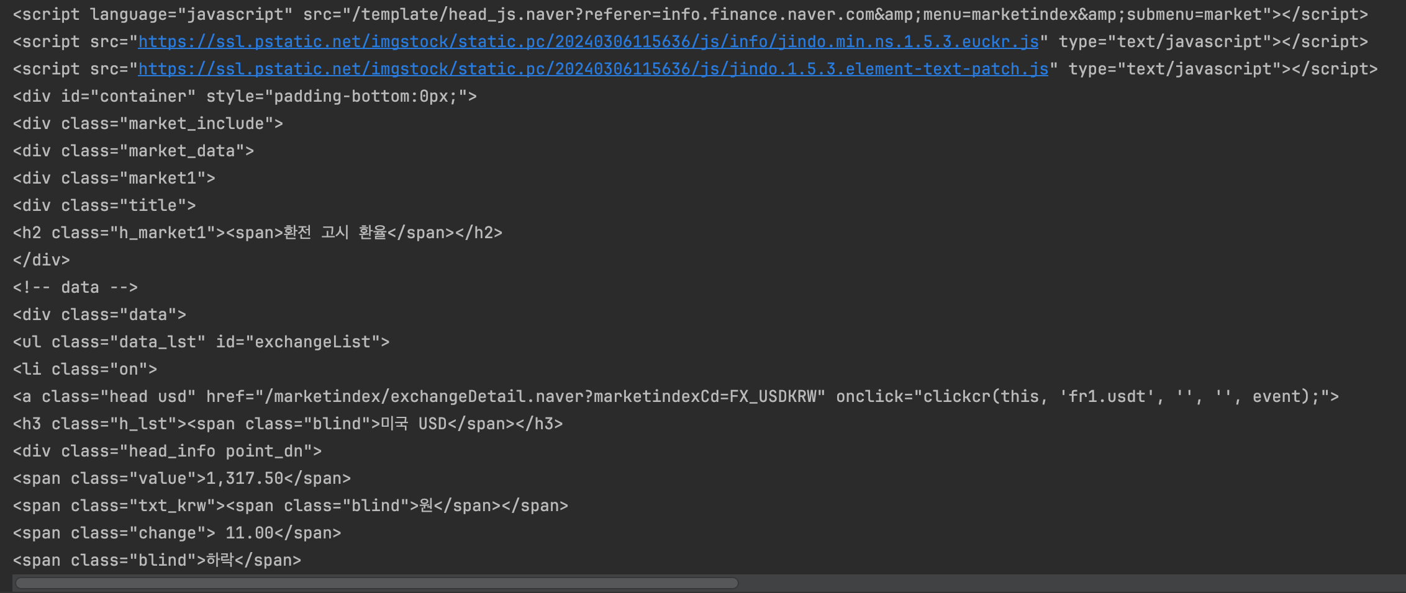Click the h3 class="h_lst" line
Viewport: 1406px width, 593px height.
coord(288,424)
